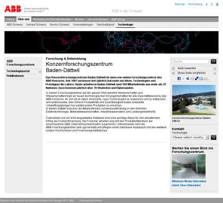This screenshot has height=203, width=223.
Task: Open the Job und Karriere menu
Action: tap(98, 20)
